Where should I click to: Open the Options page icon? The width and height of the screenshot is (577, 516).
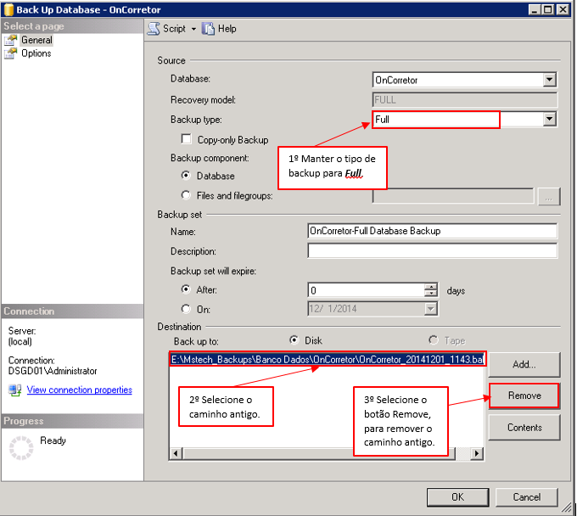coord(11,53)
